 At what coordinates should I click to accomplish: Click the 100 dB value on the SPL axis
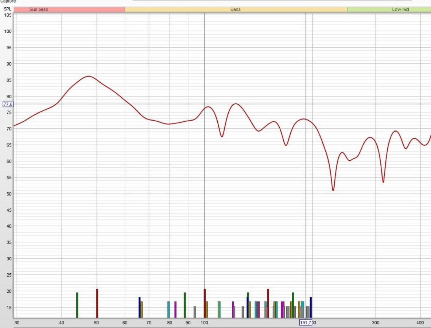click(8, 31)
